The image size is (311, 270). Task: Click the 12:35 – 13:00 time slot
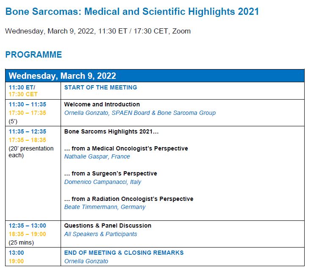point(28,225)
